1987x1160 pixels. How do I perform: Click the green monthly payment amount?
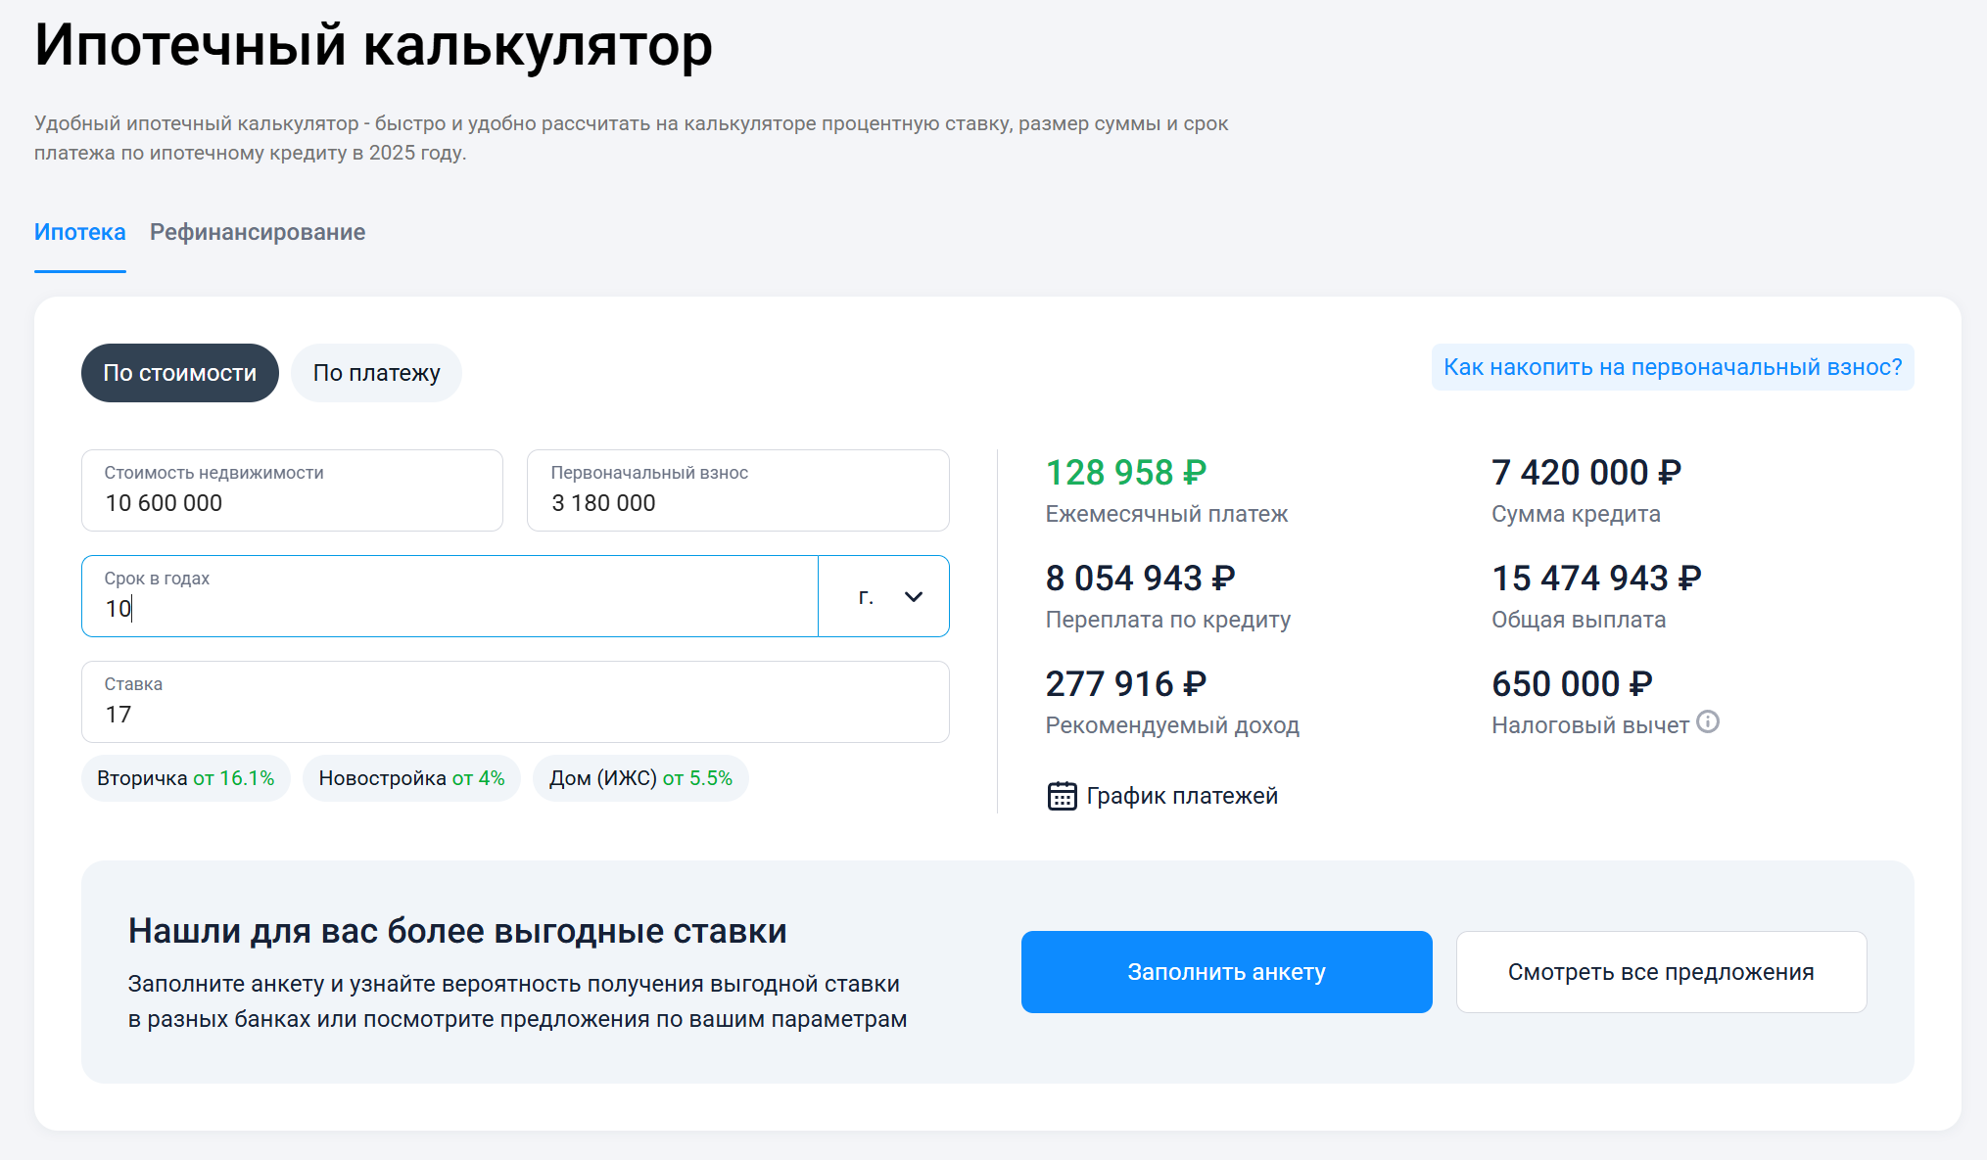click(x=1125, y=473)
